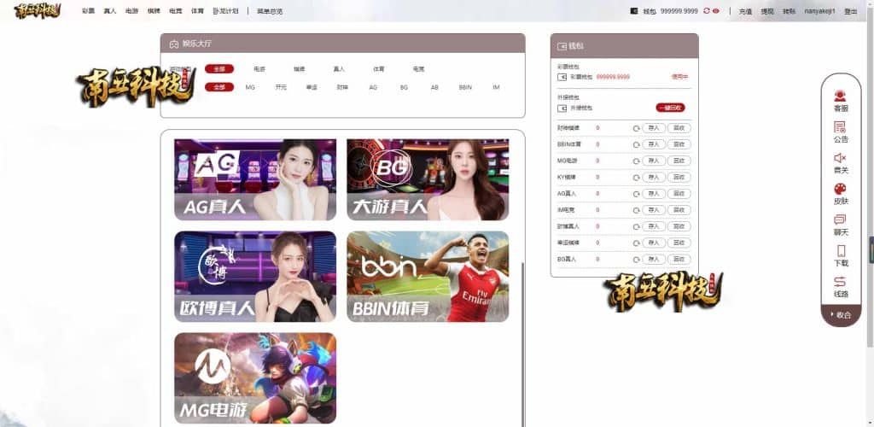874x427 pixels.
Task: Click the header wallet icon
Action: [634, 10]
